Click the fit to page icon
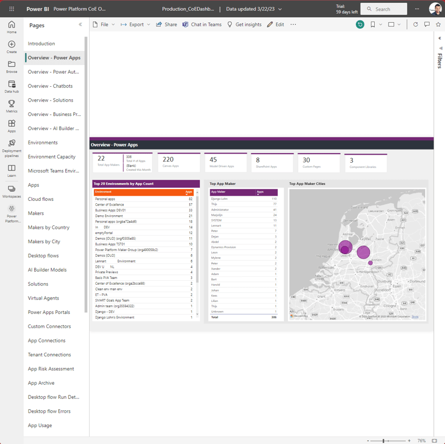 pos(435,441)
